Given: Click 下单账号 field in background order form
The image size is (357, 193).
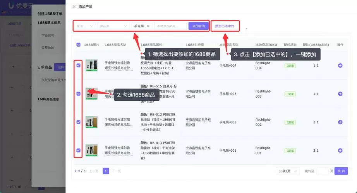Looking at the screenshot, I should coord(48,36).
